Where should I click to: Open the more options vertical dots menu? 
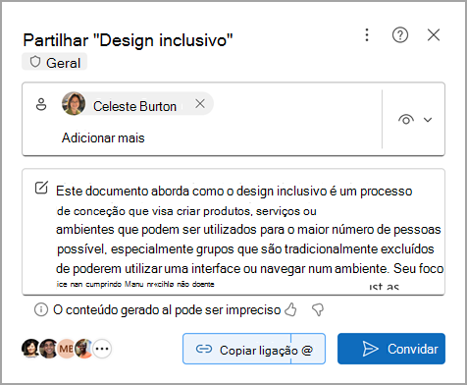(x=367, y=34)
